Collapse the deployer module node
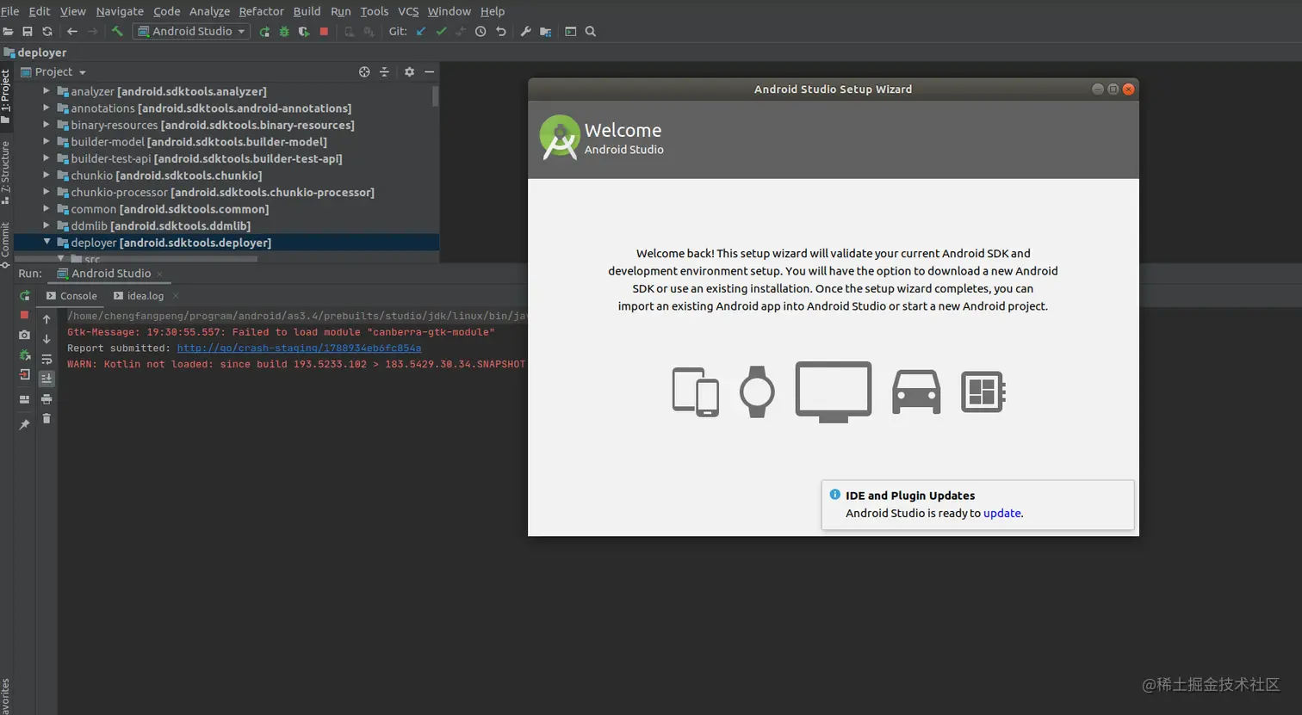 46,243
